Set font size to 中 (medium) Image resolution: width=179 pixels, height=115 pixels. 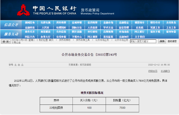[x=19, y=65]
